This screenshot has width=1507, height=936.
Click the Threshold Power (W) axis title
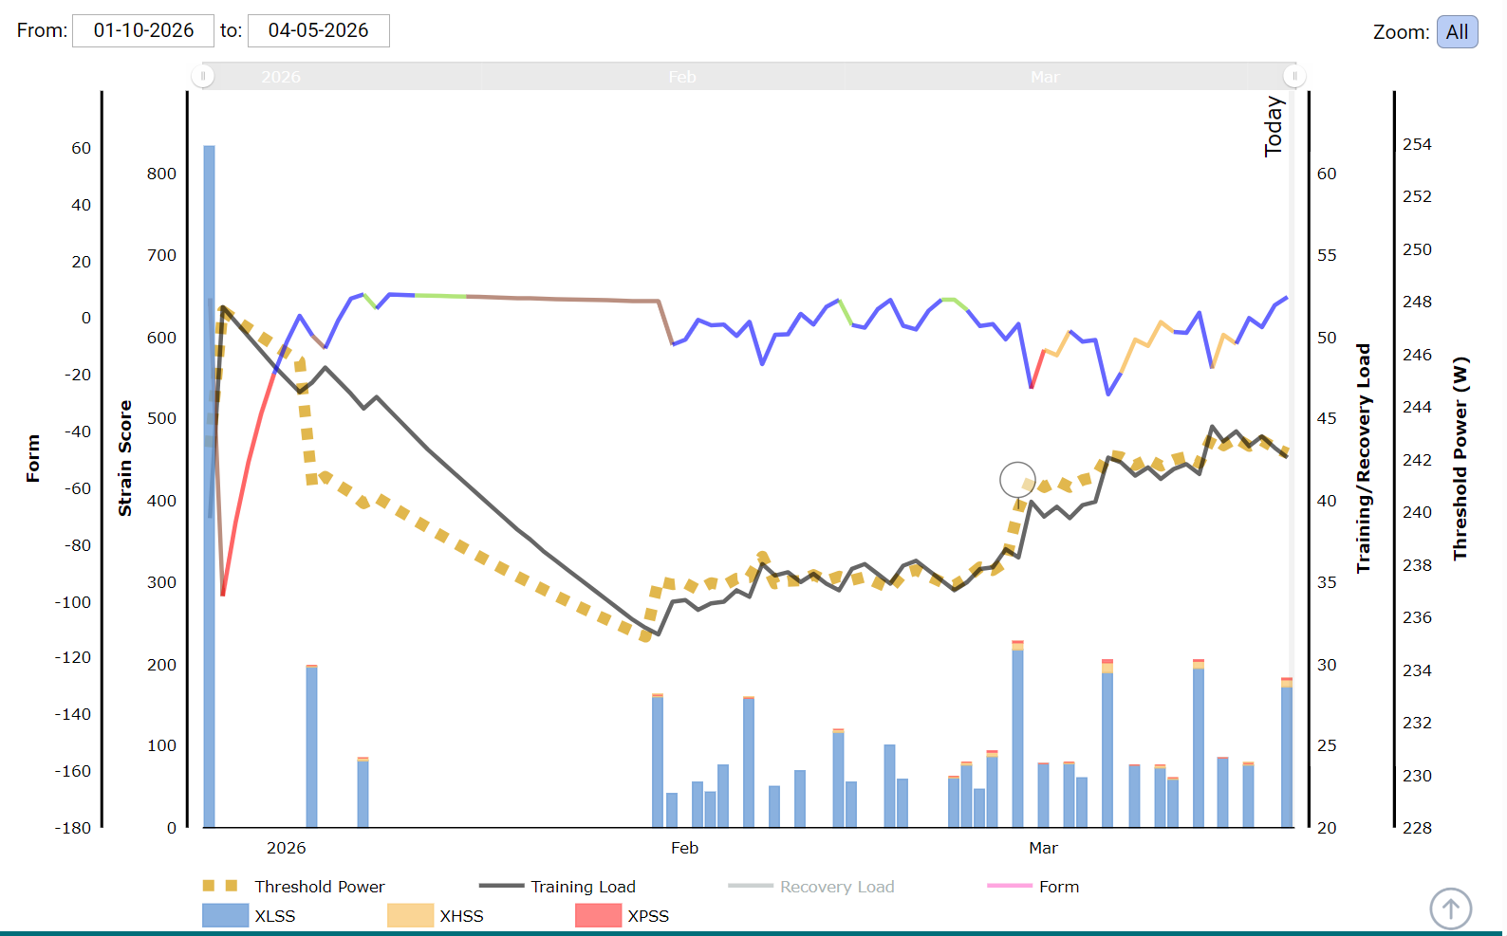(1460, 458)
